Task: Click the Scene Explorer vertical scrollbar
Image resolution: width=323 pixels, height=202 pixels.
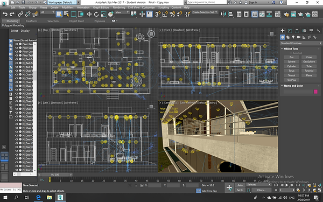Action: pyautogui.click(x=35, y=107)
